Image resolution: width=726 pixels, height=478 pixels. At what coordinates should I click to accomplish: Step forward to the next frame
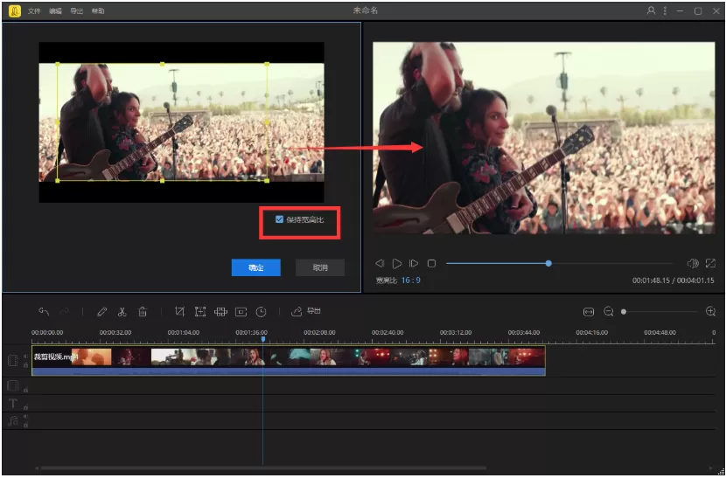pyautogui.click(x=414, y=263)
